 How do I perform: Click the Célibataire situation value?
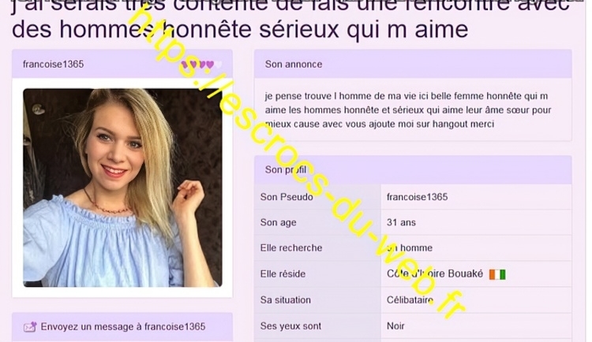click(x=410, y=300)
